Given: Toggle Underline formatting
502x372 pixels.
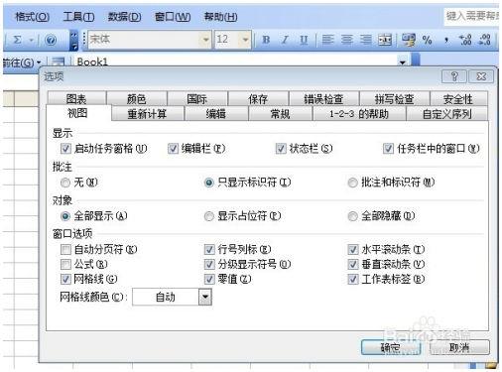Looking at the screenshot, I should tap(304, 40).
